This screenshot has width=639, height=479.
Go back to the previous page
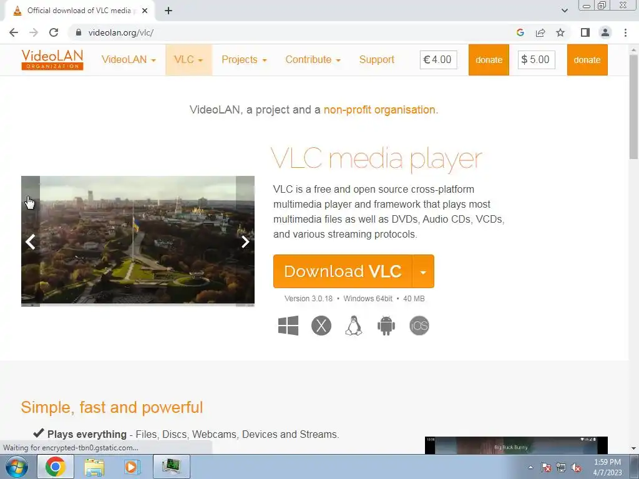click(x=14, y=32)
